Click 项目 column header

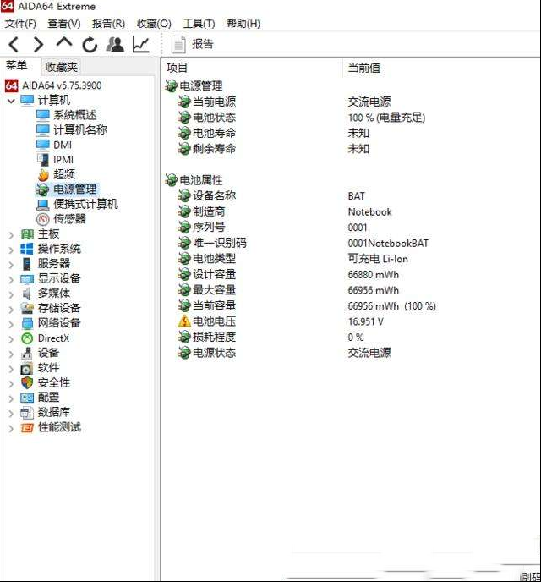[178, 68]
